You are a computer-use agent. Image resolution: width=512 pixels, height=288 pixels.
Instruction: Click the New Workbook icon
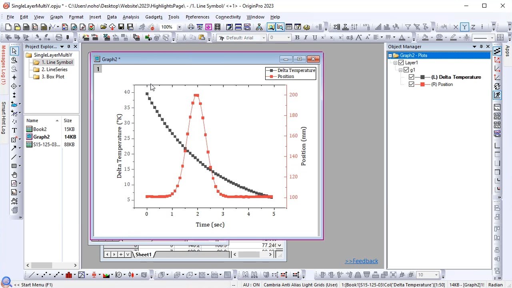click(x=26, y=27)
